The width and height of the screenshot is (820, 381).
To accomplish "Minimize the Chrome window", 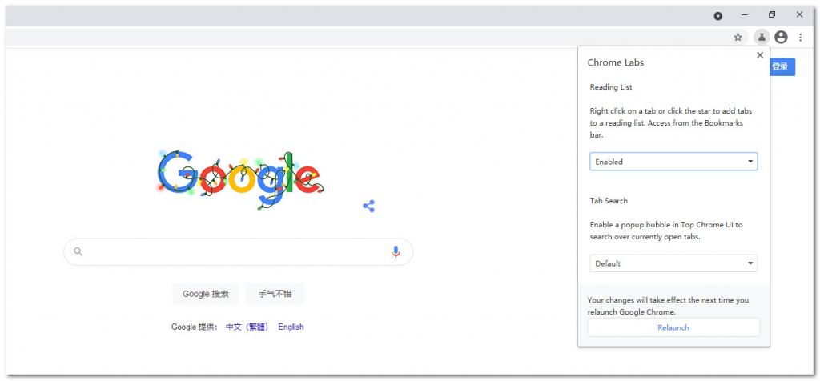I will click(x=745, y=14).
